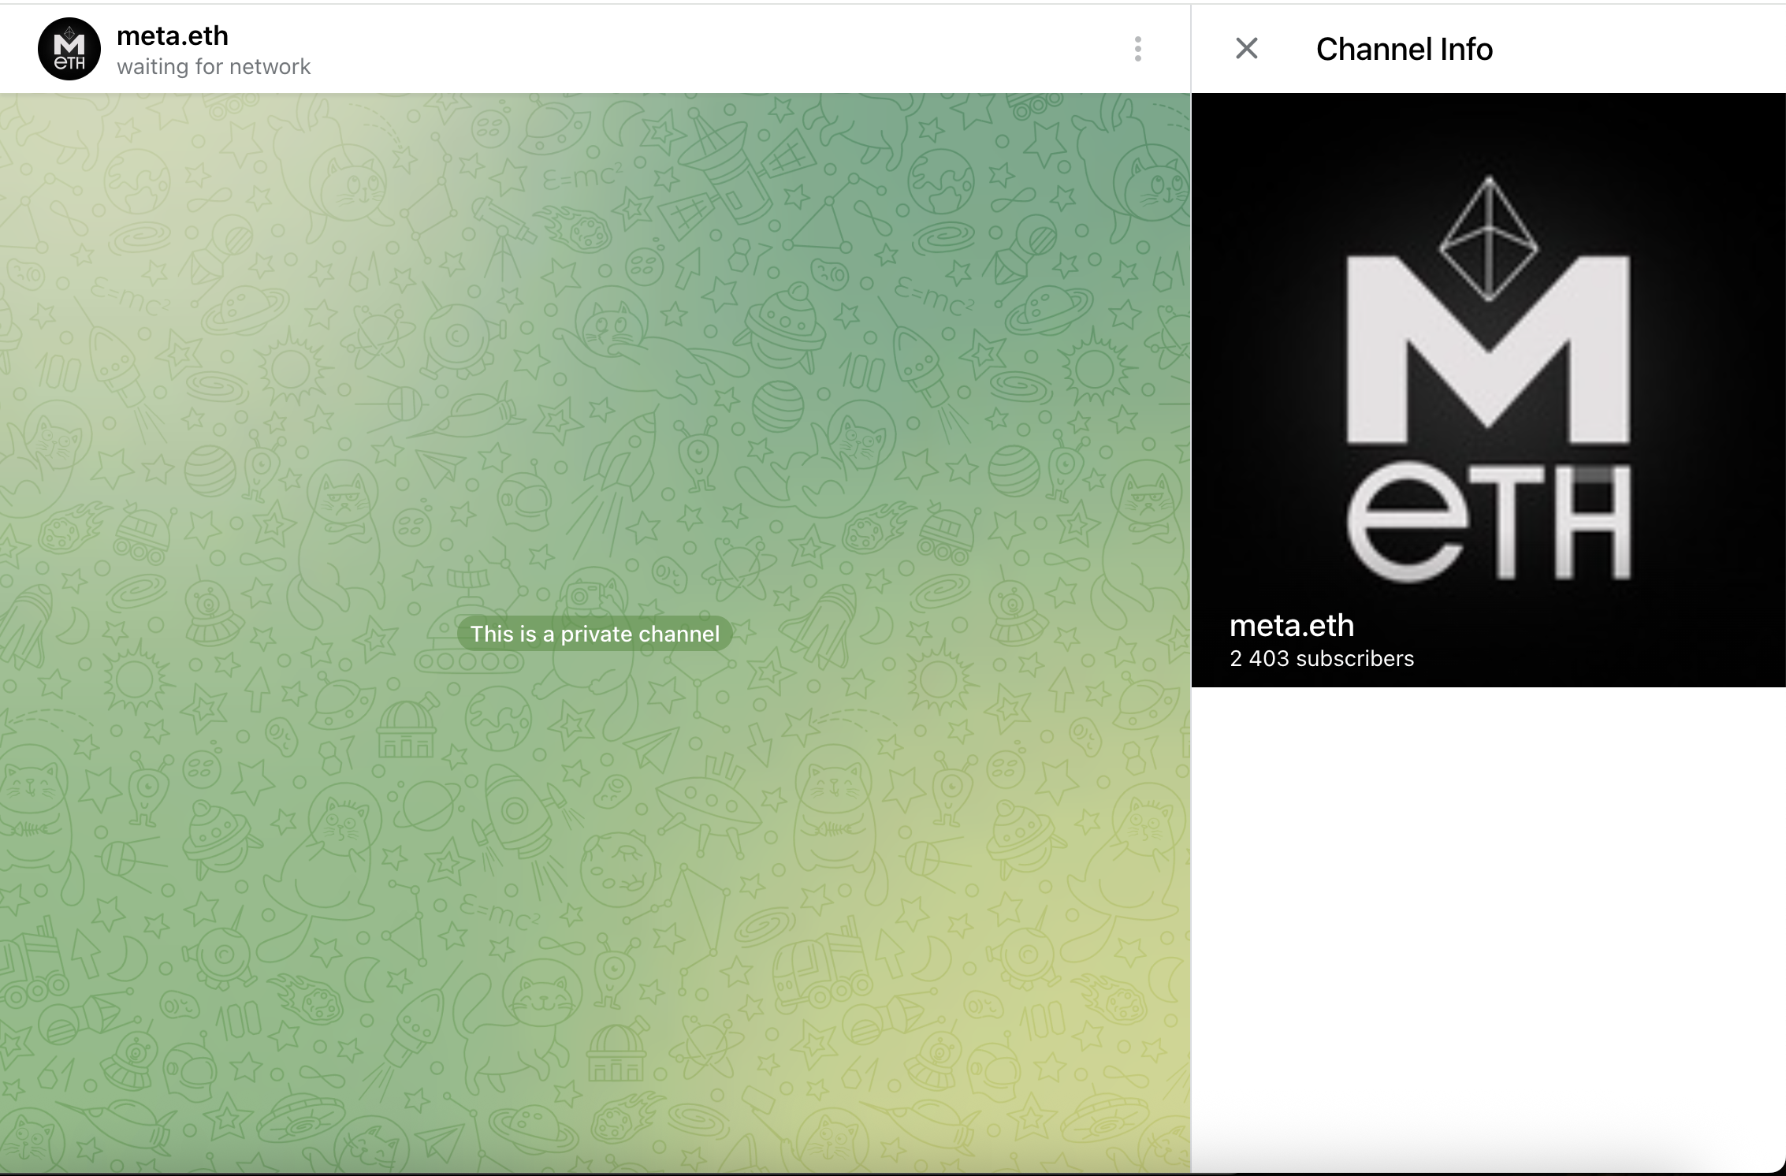The image size is (1786, 1176).
Task: Click the Ethereum diamond logo in profile photo
Action: click(x=1488, y=238)
